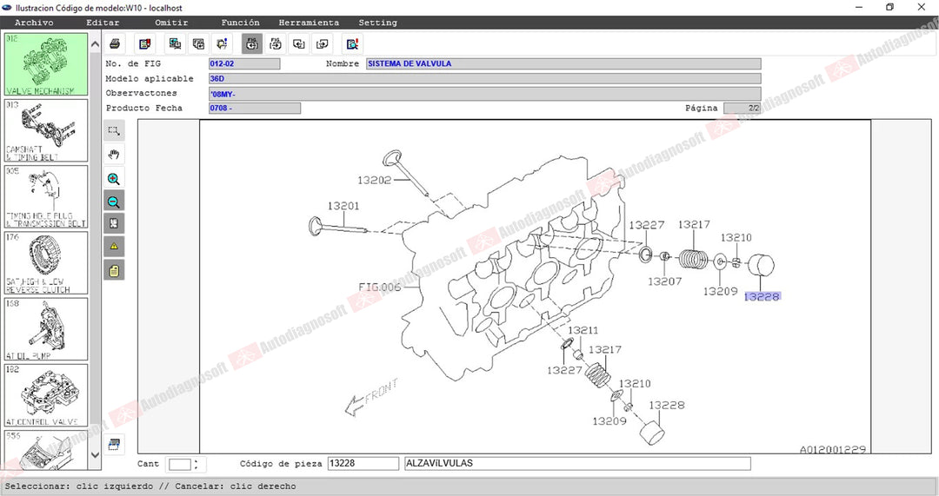This screenshot has width=939, height=496.
Task: Click the Cant quantity input box
Action: tap(180, 464)
